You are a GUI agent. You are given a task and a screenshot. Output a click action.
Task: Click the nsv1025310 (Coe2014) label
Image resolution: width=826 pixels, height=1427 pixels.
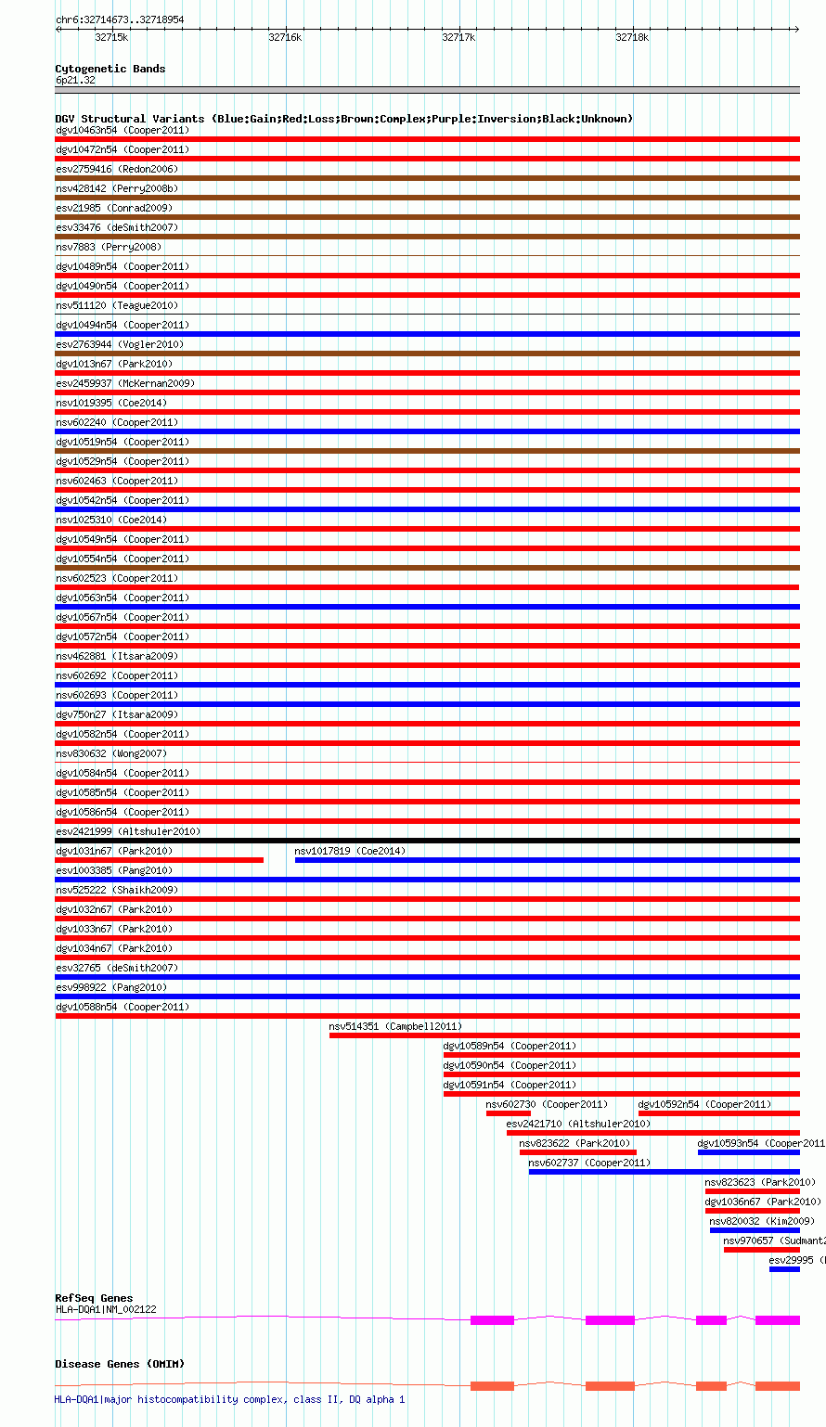[111, 520]
